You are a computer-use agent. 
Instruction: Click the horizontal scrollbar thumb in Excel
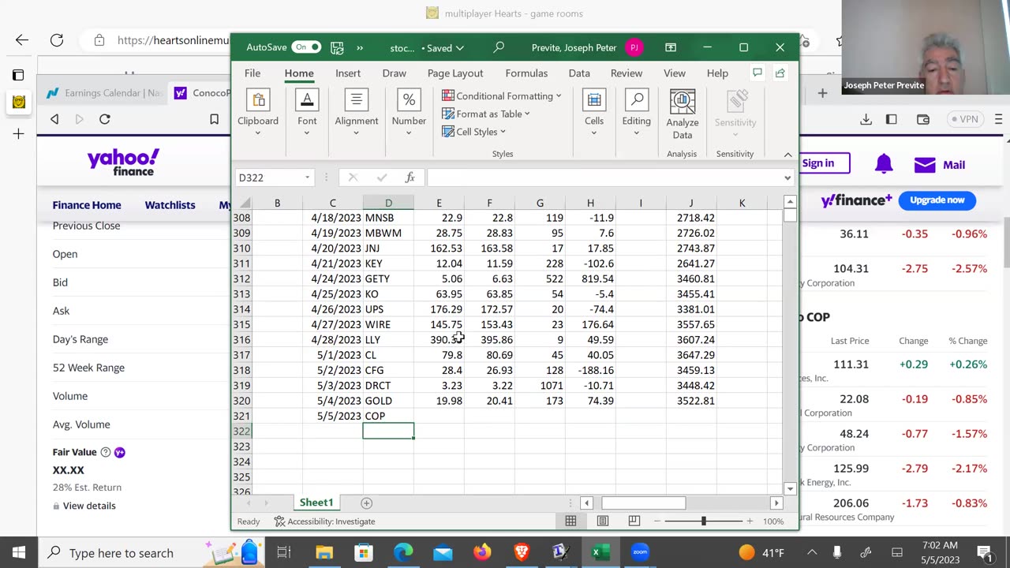tap(643, 503)
